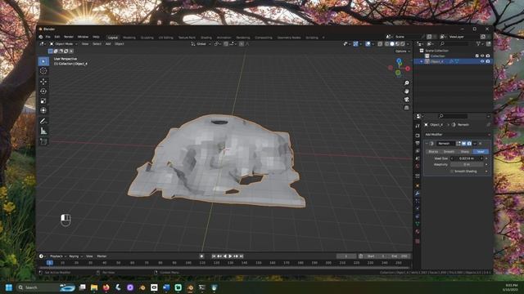Click the viewport zoom magnifier icon
Viewport: 524px width, 294px height.
407,82
